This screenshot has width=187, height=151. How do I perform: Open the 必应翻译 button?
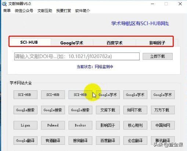(x=135, y=140)
